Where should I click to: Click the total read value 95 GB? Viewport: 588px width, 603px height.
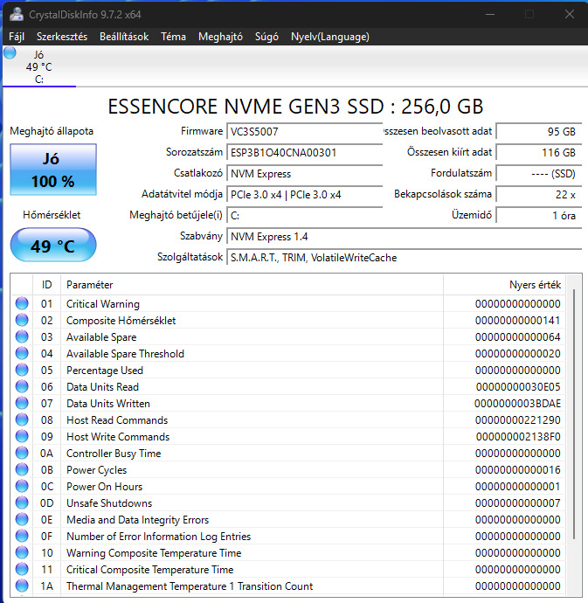(539, 131)
